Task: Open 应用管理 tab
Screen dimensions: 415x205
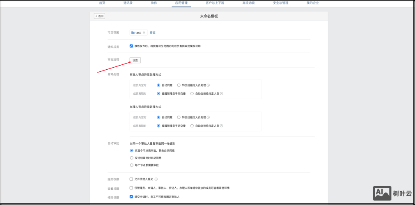Action: (181, 3)
